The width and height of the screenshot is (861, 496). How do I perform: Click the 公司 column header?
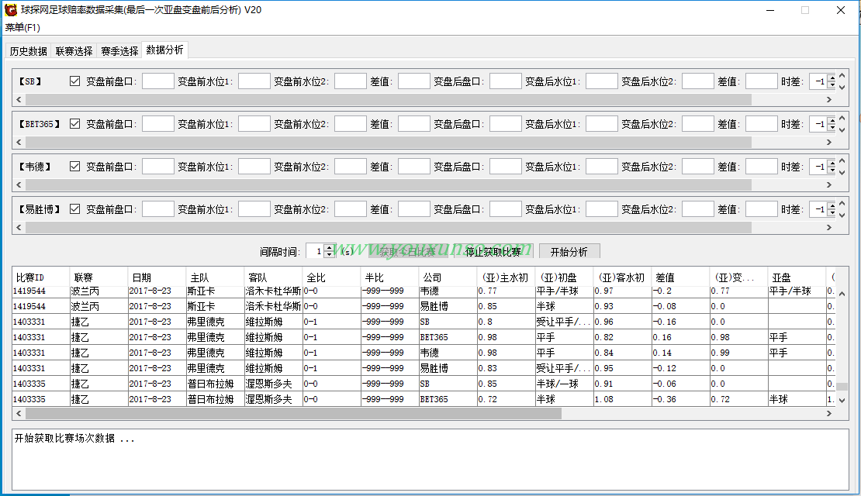(432, 277)
